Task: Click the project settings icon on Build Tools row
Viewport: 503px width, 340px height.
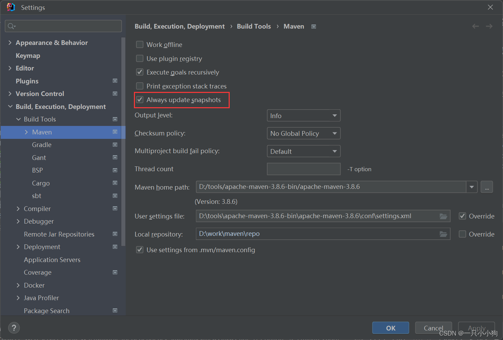Action: tap(115, 119)
